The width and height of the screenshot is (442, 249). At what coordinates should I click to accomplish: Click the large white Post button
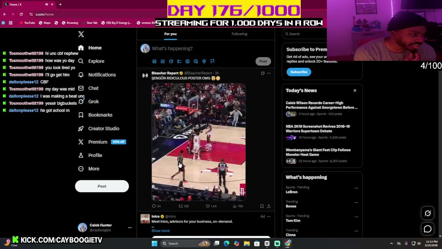pos(102,186)
